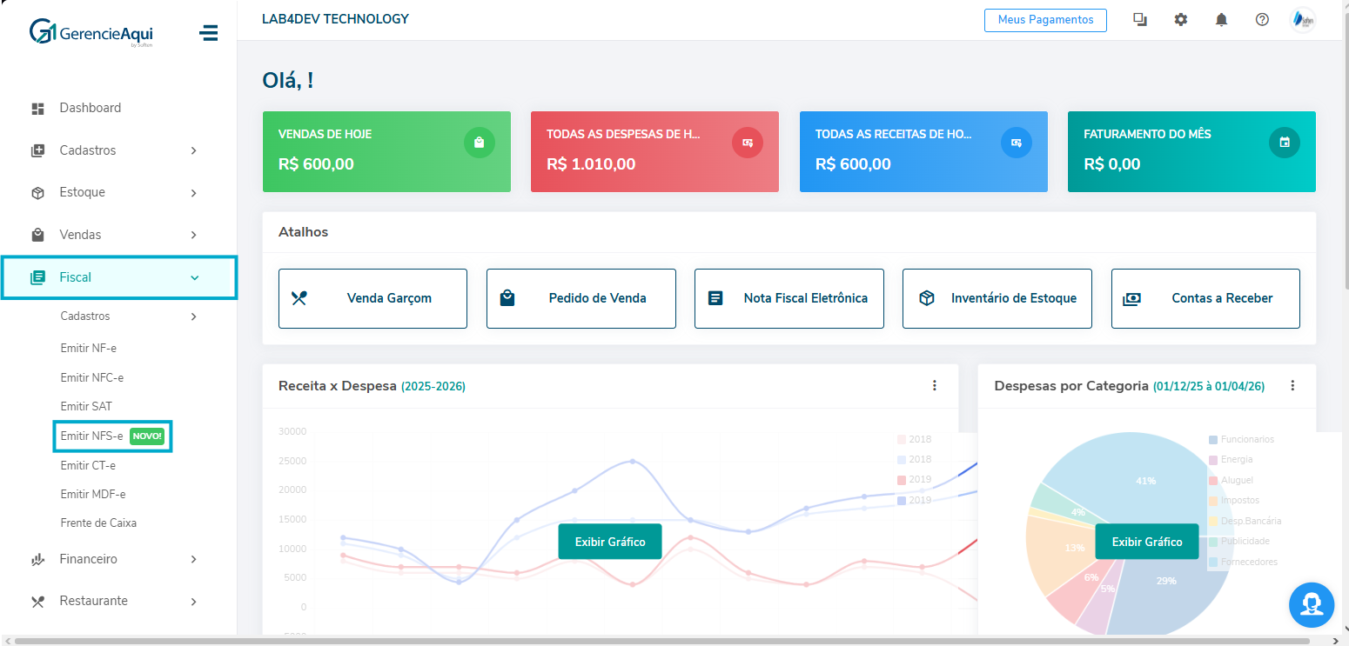Open the notifications bell icon
Image resolution: width=1349 pixels, height=646 pixels.
click(x=1221, y=20)
